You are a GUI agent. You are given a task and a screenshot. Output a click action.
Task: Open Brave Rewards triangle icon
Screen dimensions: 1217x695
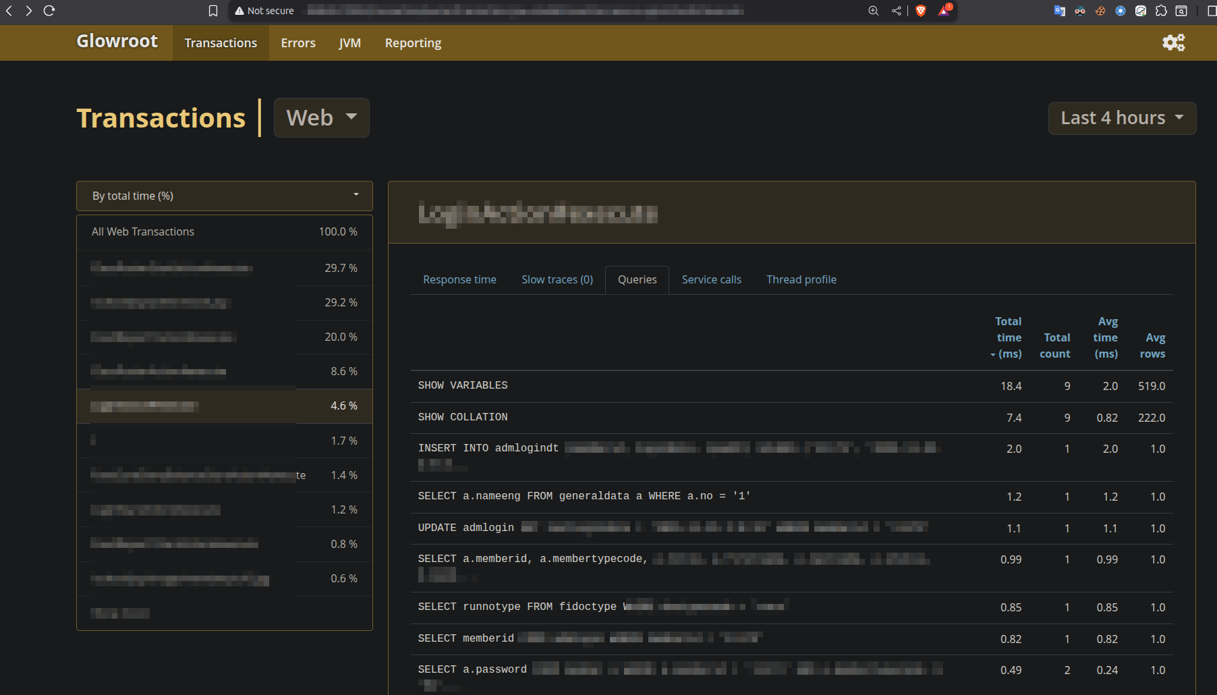[944, 11]
